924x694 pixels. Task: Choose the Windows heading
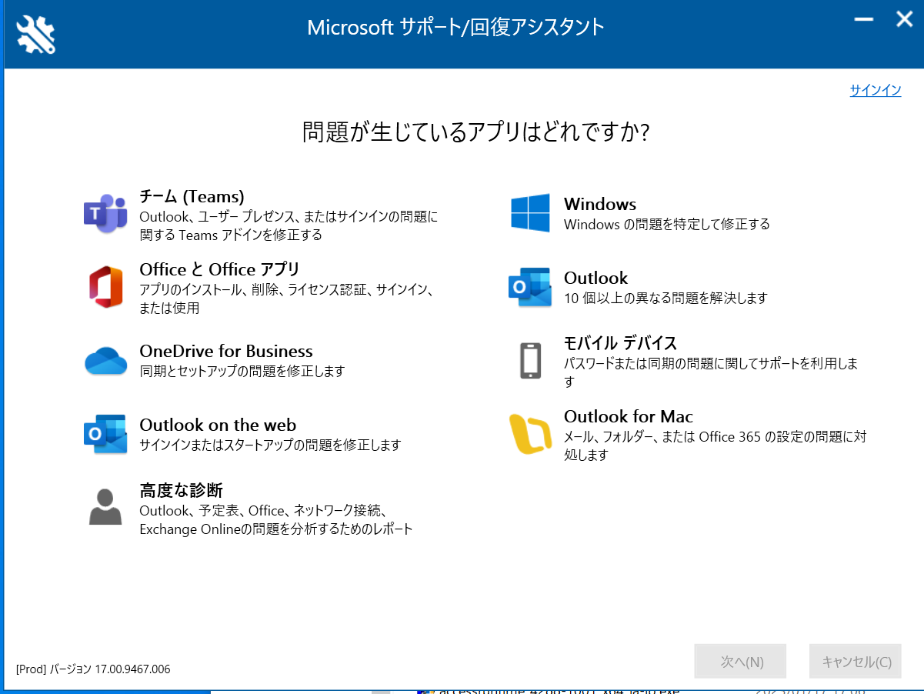click(x=600, y=204)
